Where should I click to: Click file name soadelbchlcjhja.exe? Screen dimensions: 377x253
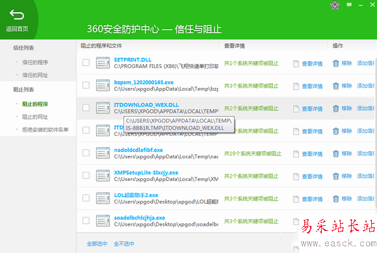click(140, 218)
